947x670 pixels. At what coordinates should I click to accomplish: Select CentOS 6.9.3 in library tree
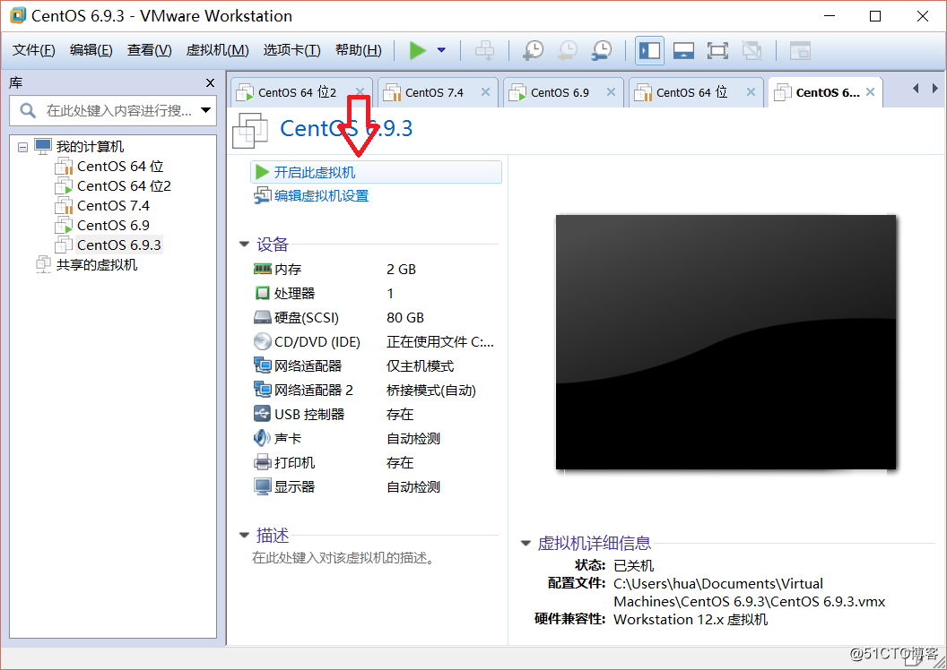pos(119,245)
